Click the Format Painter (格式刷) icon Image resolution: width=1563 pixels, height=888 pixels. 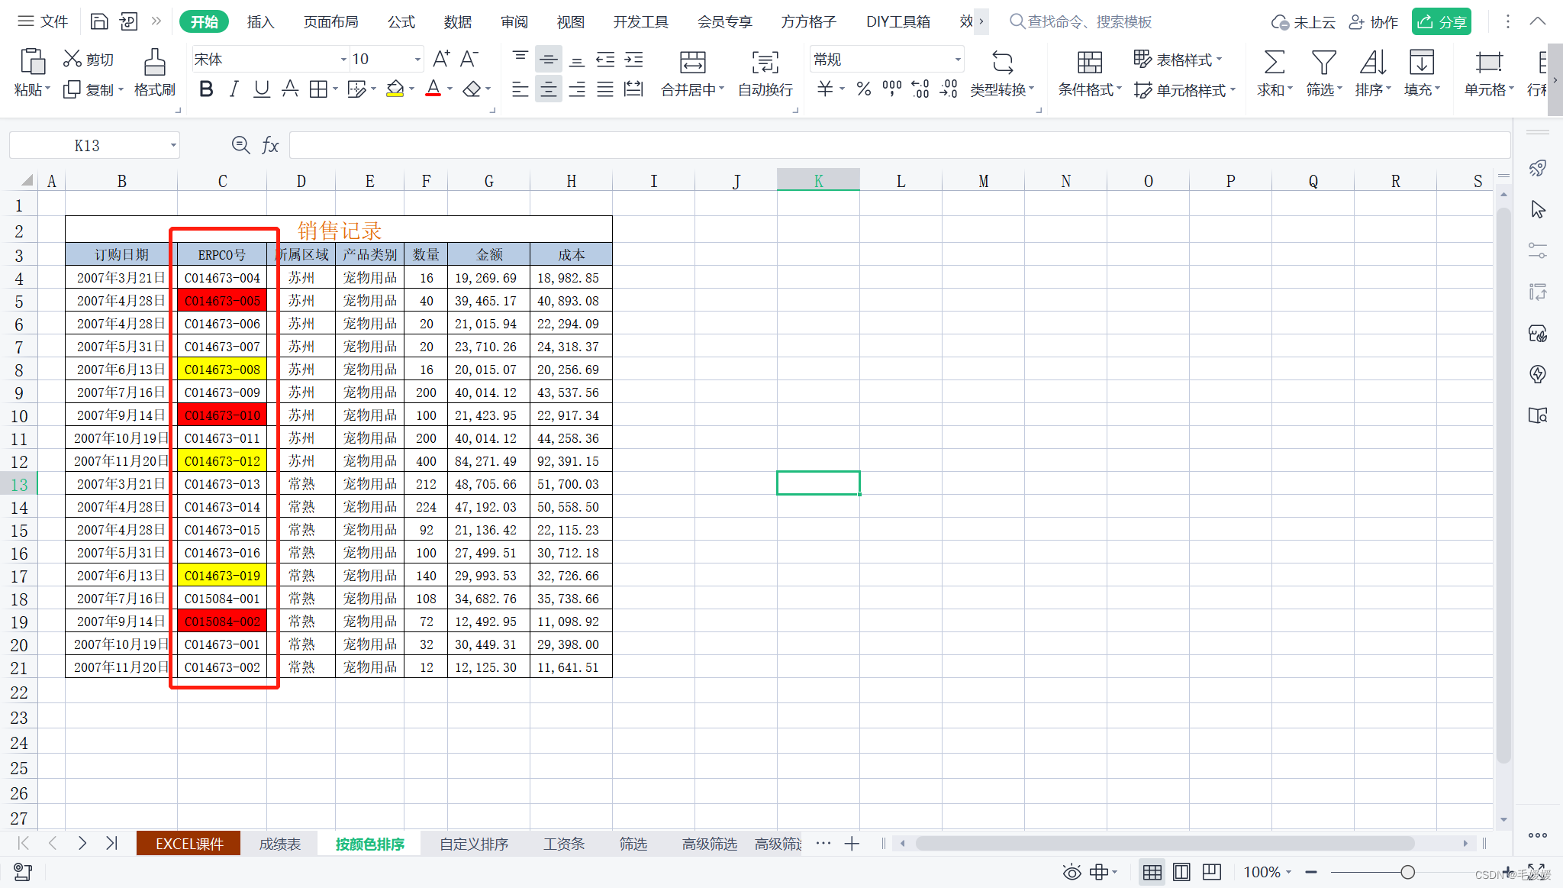coord(154,63)
